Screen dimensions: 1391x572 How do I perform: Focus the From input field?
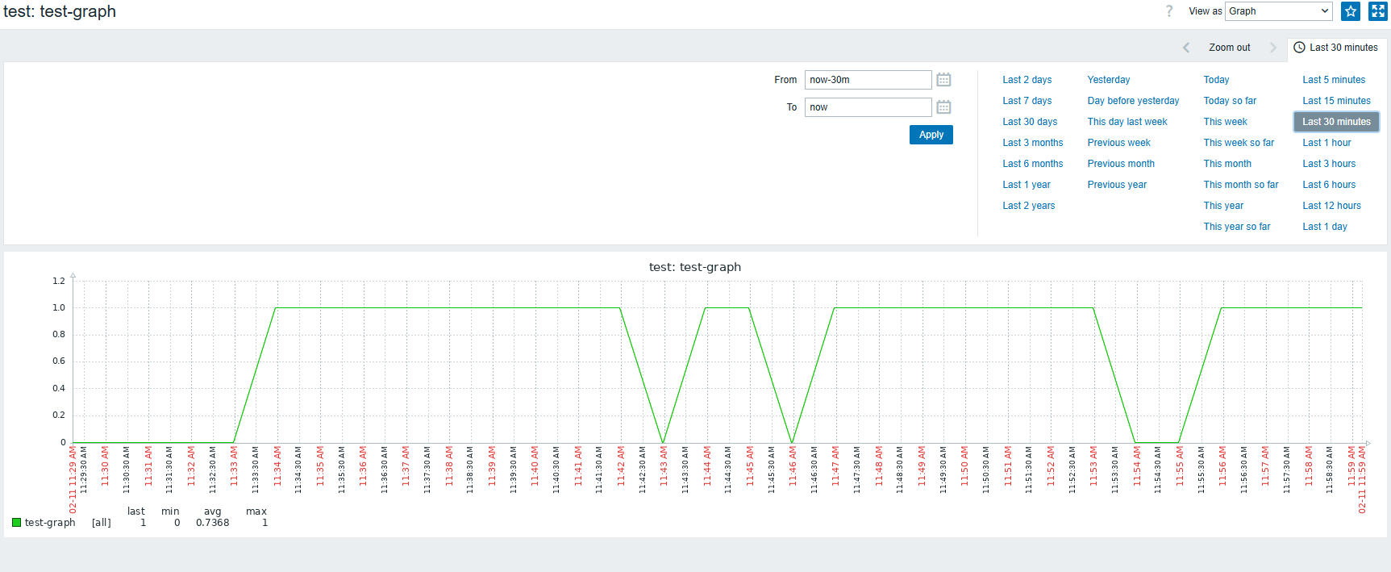pyautogui.click(x=868, y=80)
